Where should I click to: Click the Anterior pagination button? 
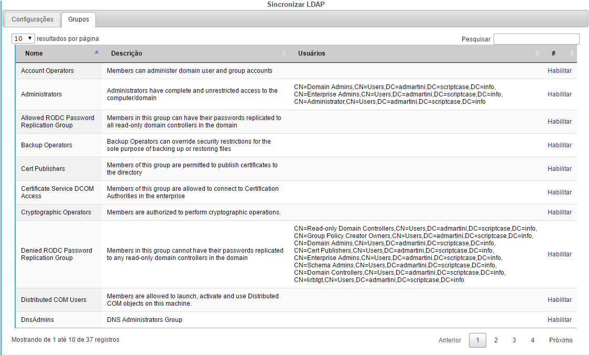[450, 340]
